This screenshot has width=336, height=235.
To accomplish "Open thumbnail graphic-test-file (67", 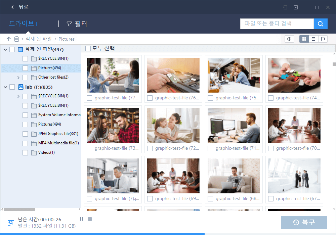I will 294,176.
